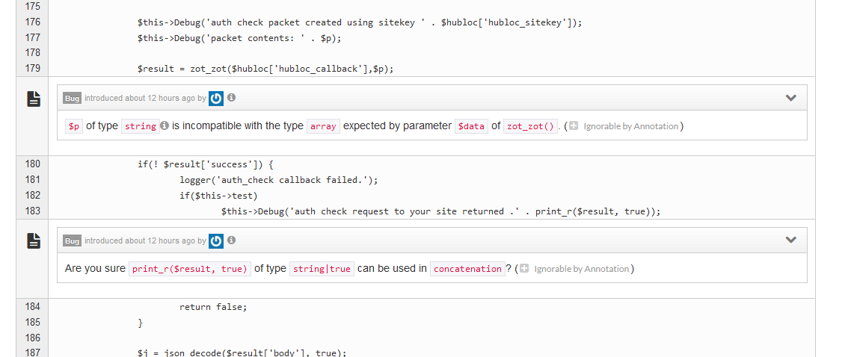Screen dimensions: 851x357
Task: Click the Bug label on the $p type issue
Action: click(73, 99)
